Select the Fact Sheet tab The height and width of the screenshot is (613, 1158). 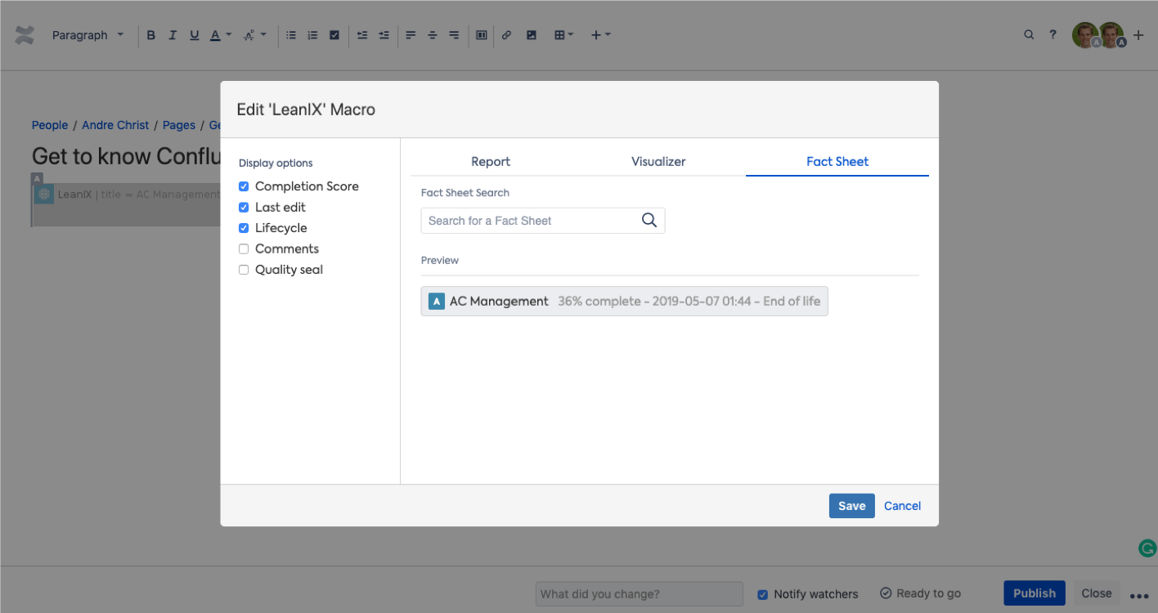pos(837,162)
